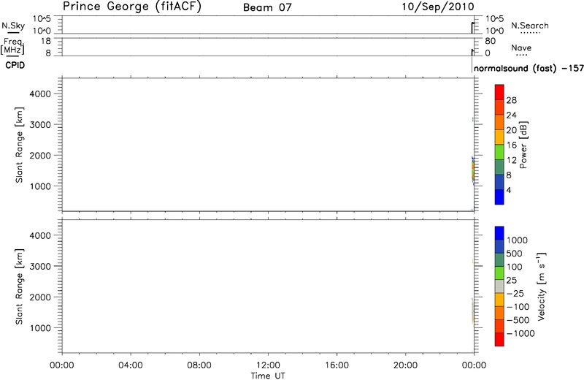Click the noise spike in the N.Sky panel
This screenshot has height=380, width=584.
(x=472, y=28)
